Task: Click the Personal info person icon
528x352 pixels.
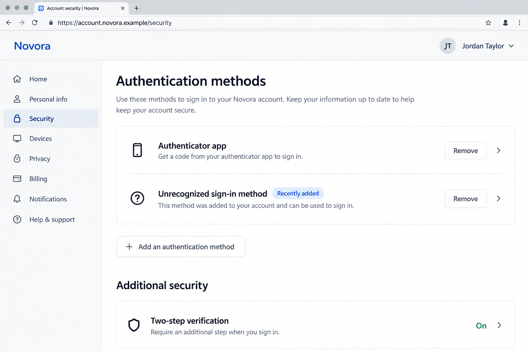Action: [17, 99]
